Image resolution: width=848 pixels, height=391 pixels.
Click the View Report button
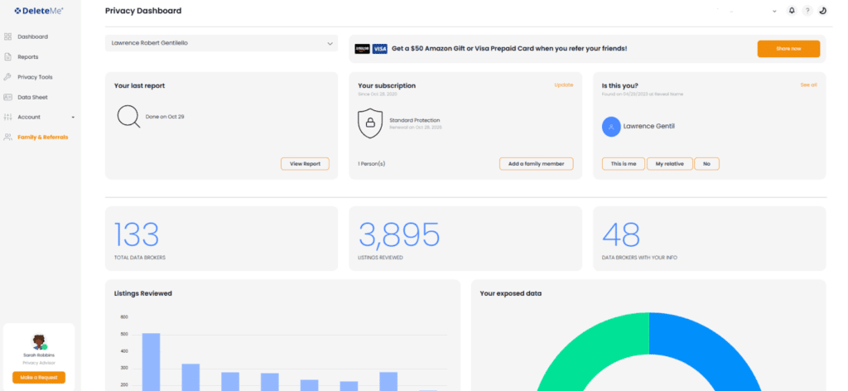pos(305,164)
